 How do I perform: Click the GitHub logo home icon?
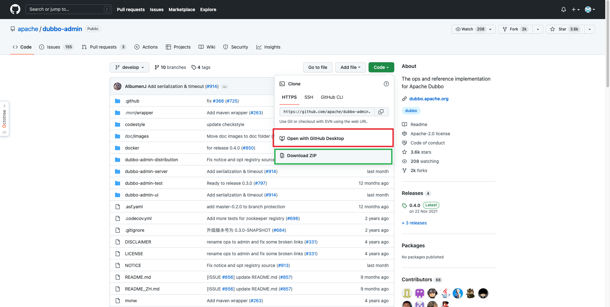(15, 9)
